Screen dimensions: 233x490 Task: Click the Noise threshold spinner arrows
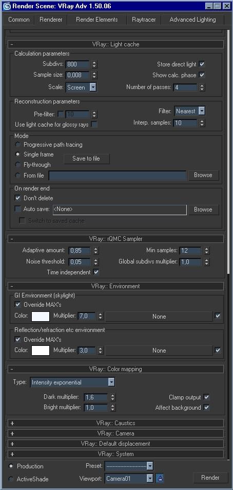click(95, 261)
